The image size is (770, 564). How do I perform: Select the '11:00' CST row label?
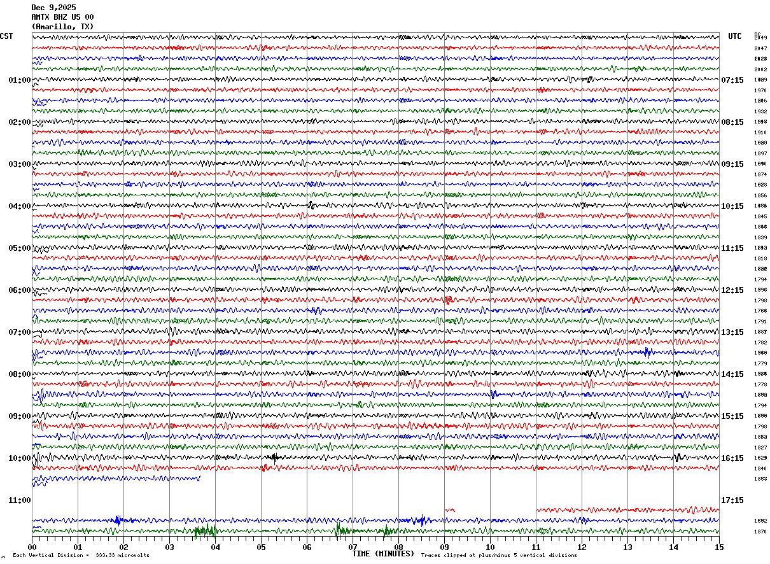(20, 500)
